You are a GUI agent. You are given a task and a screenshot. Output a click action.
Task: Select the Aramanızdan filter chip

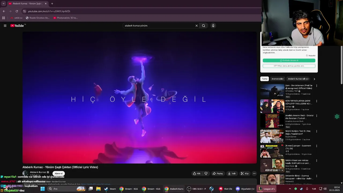coord(277,79)
